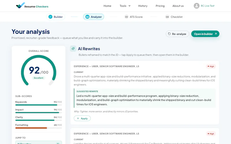Click the Clarity sub-score progress bar
231x144 pixels.
click(38, 120)
